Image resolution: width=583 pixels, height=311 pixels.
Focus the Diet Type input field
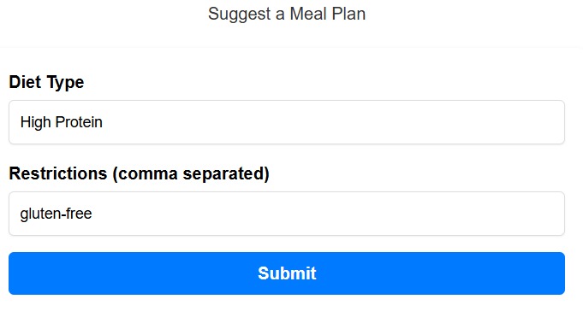[x=287, y=122]
